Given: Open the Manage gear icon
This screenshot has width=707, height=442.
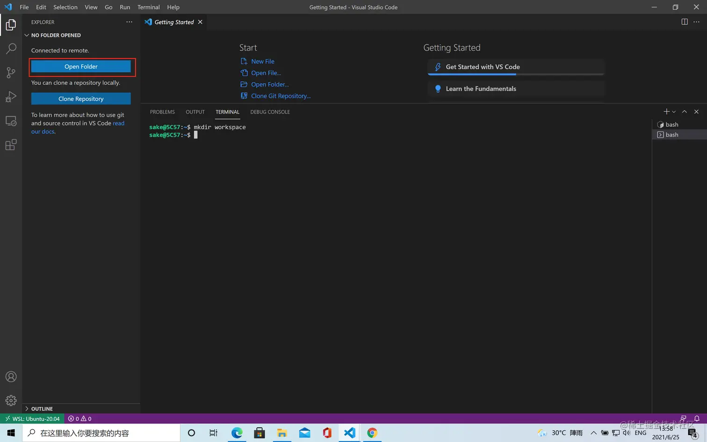Looking at the screenshot, I should (x=11, y=400).
